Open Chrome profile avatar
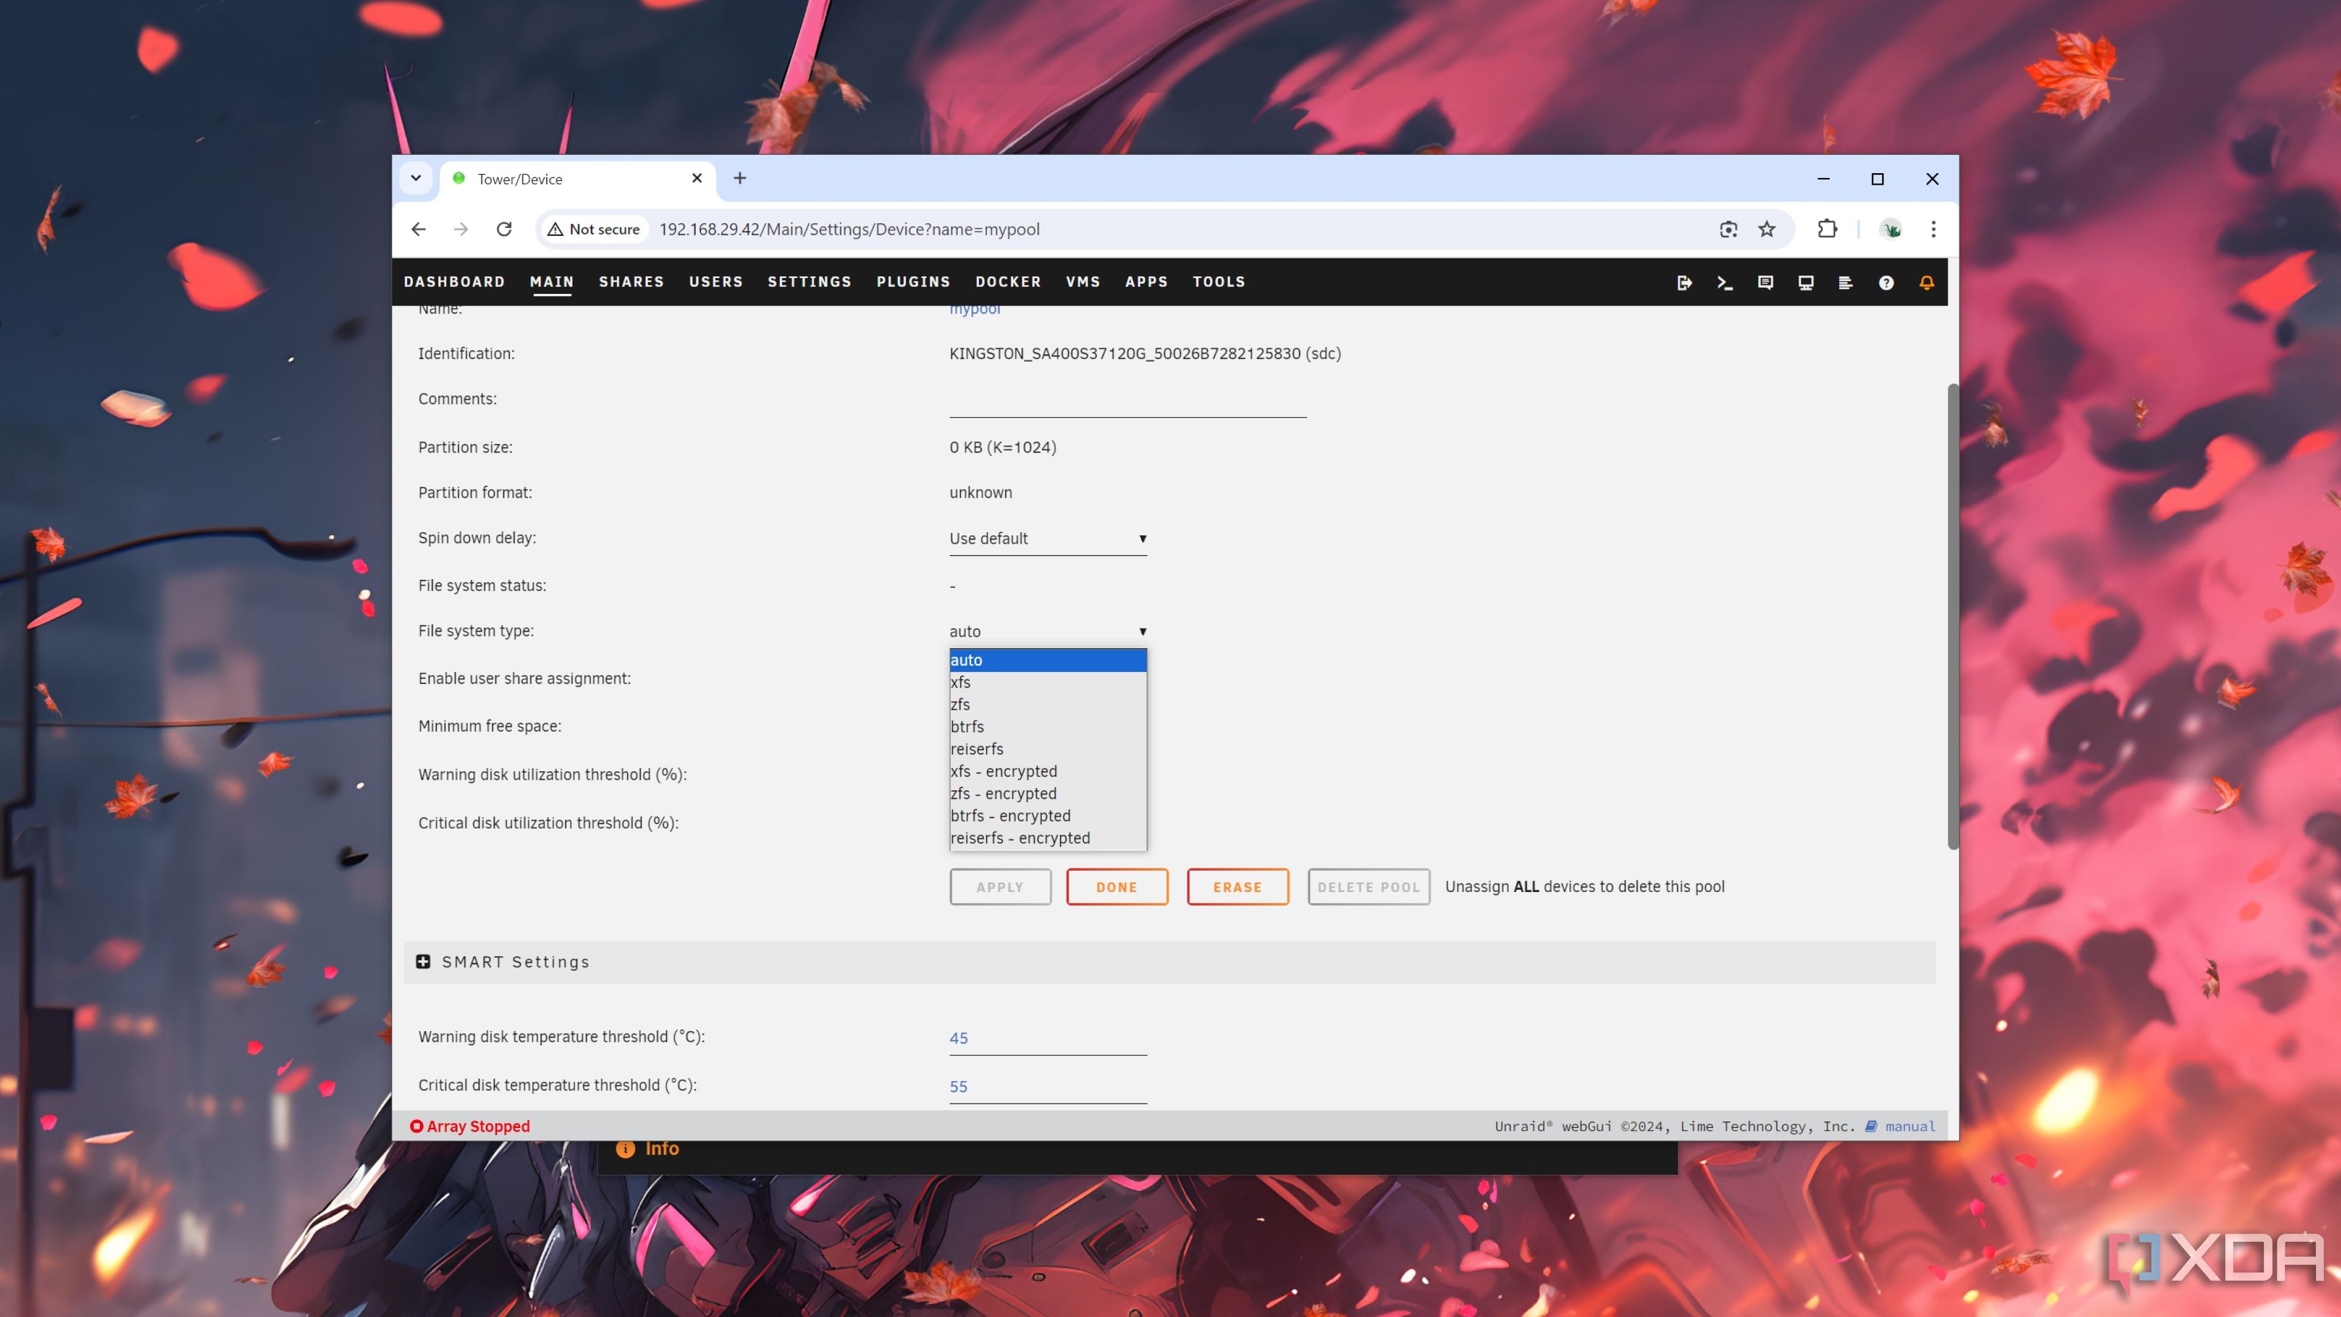Screen dimensions: 2341x1317 pyautogui.click(x=1892, y=229)
